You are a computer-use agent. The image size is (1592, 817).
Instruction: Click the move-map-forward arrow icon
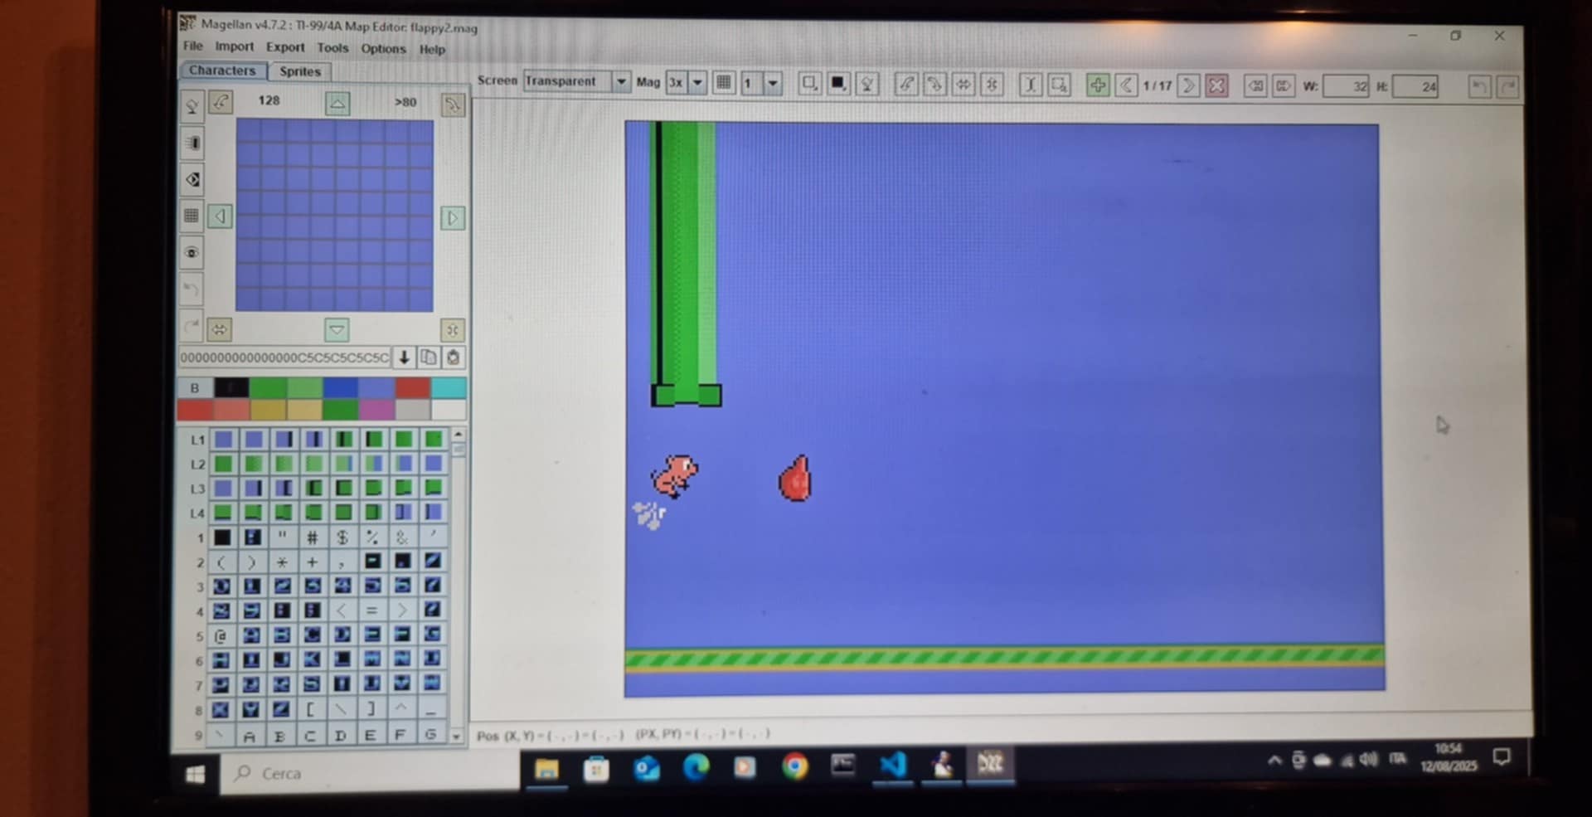click(1284, 86)
